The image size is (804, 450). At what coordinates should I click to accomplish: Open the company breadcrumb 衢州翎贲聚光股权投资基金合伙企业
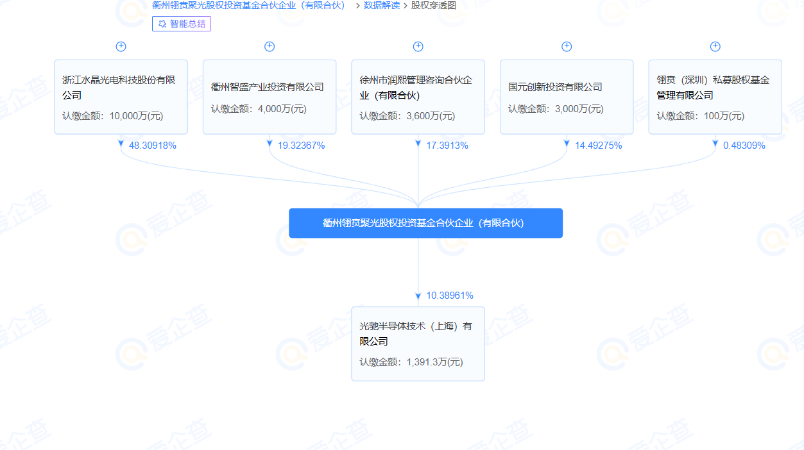pos(249,5)
